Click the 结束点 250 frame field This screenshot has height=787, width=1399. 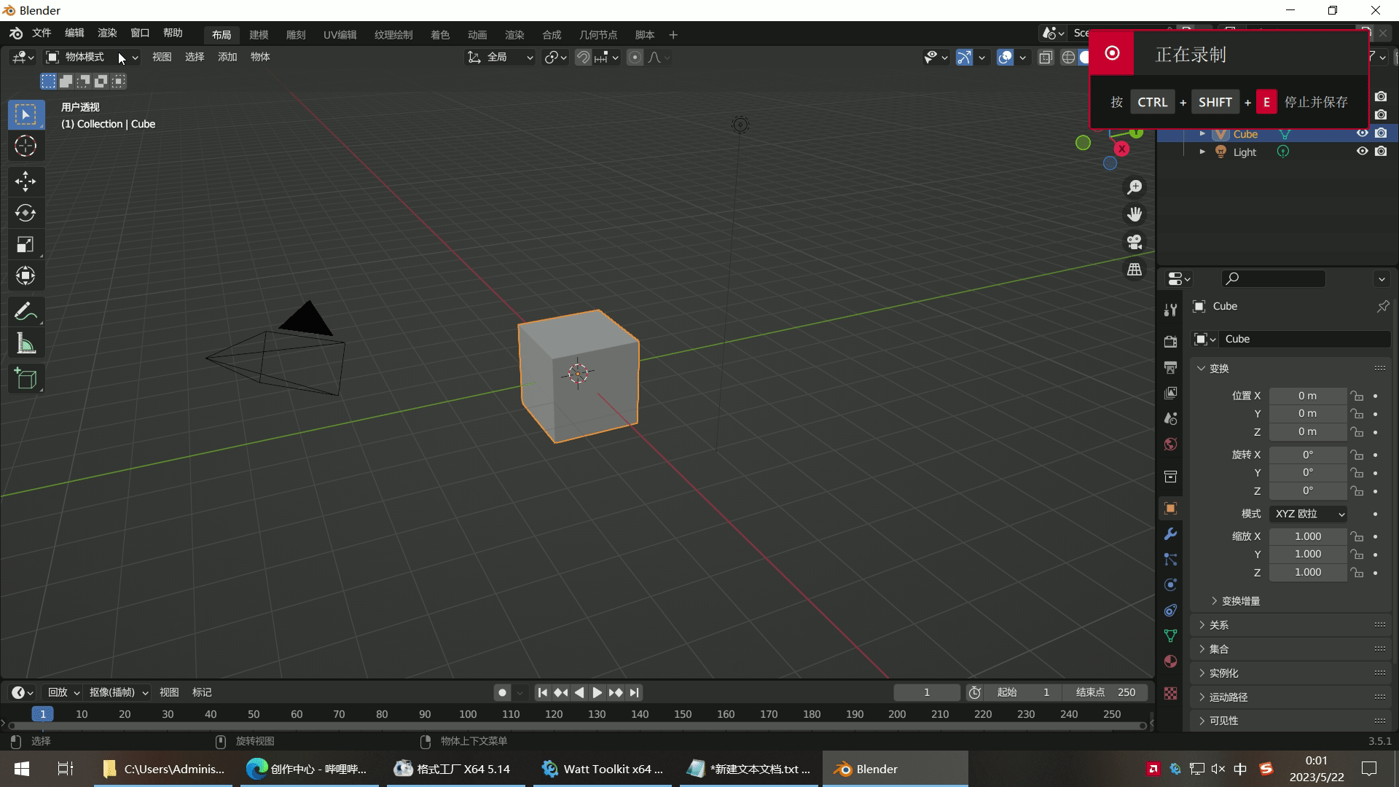pyautogui.click(x=1105, y=692)
